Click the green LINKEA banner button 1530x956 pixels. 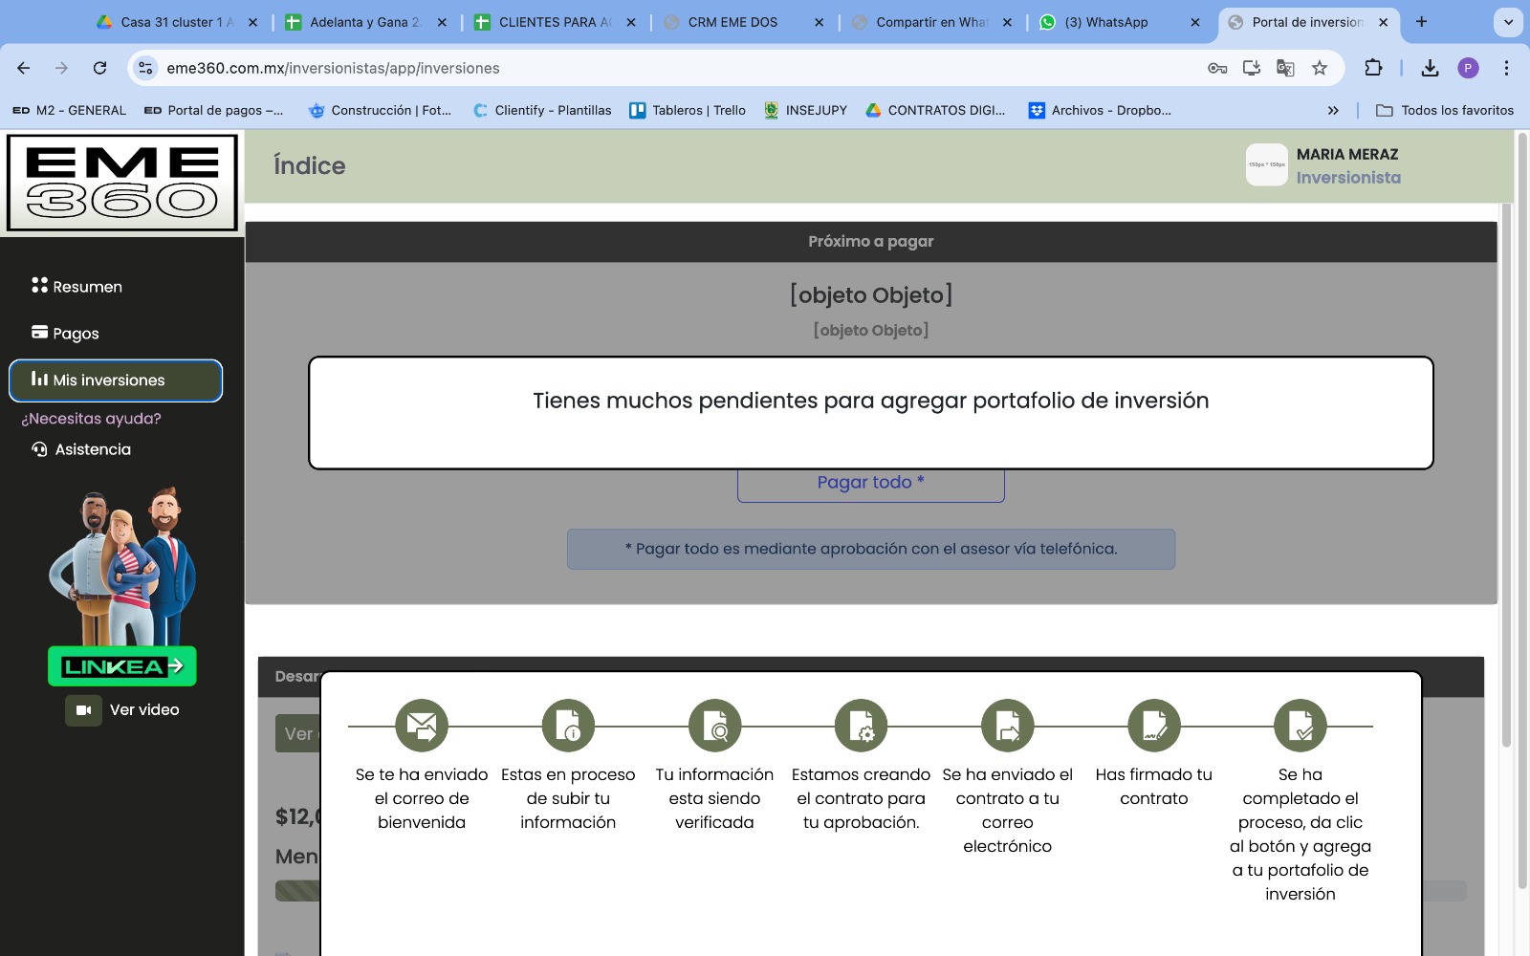(122, 666)
